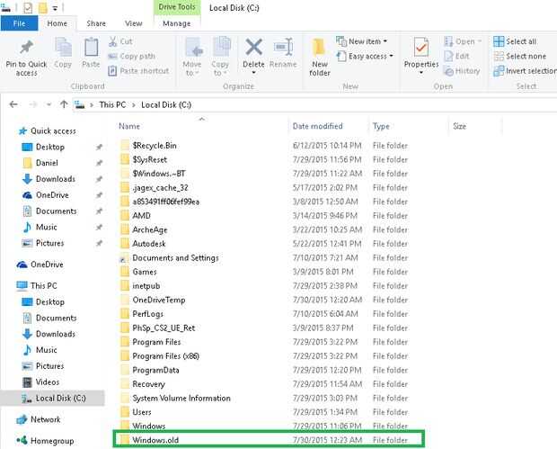
Task: Select the Windows.old folder
Action: [269, 440]
